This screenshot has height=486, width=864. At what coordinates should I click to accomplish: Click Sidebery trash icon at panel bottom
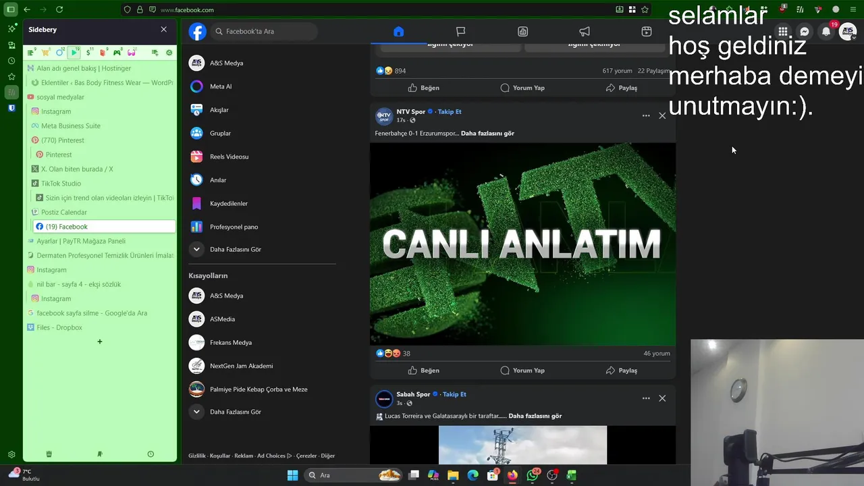tap(49, 454)
